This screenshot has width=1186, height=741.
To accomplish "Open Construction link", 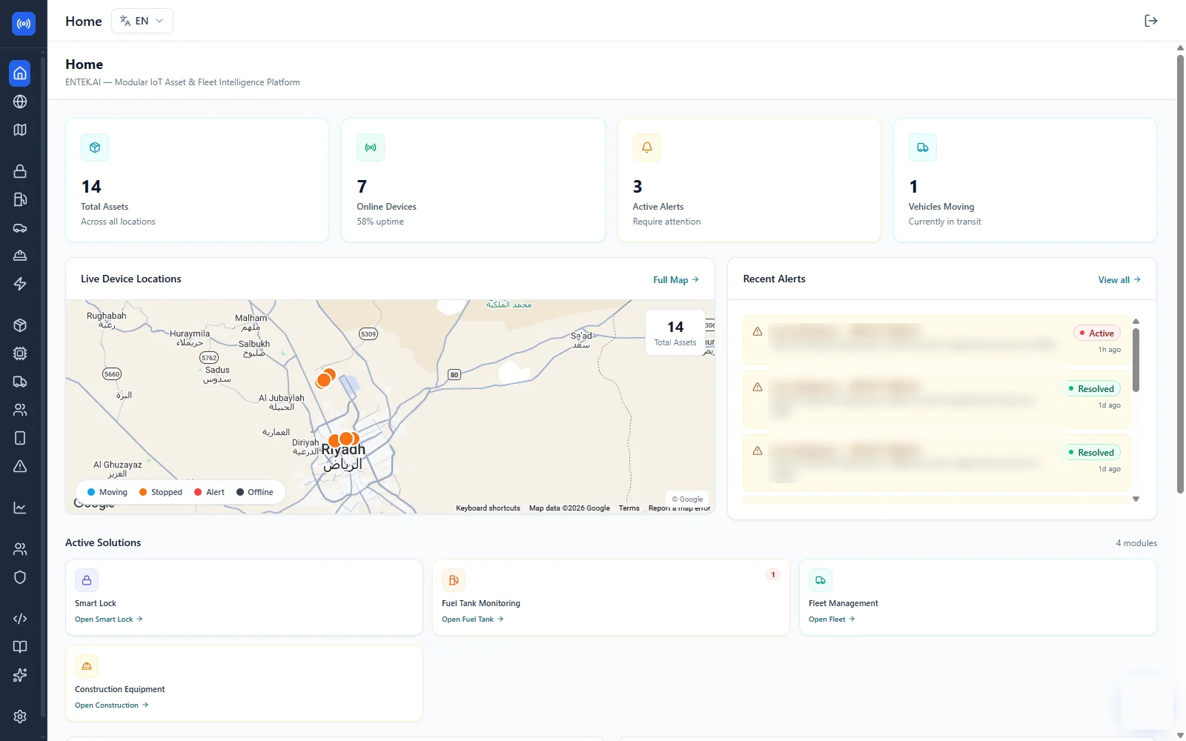I will [x=112, y=705].
